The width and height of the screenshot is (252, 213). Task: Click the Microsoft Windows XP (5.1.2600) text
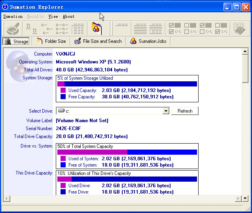point(93,62)
